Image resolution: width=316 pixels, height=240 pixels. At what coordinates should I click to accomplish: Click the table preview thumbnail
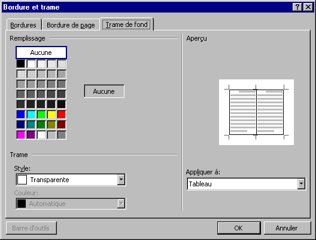click(256, 112)
